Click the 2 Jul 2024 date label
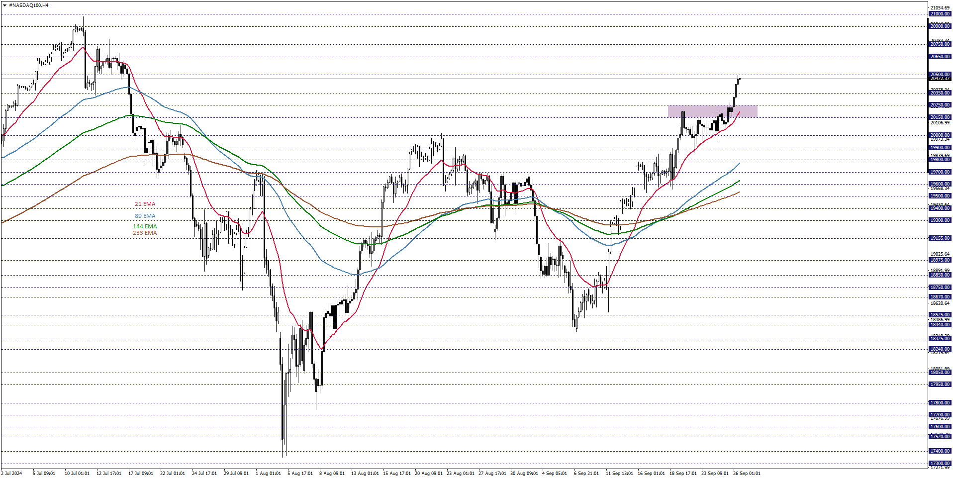 tap(12, 474)
